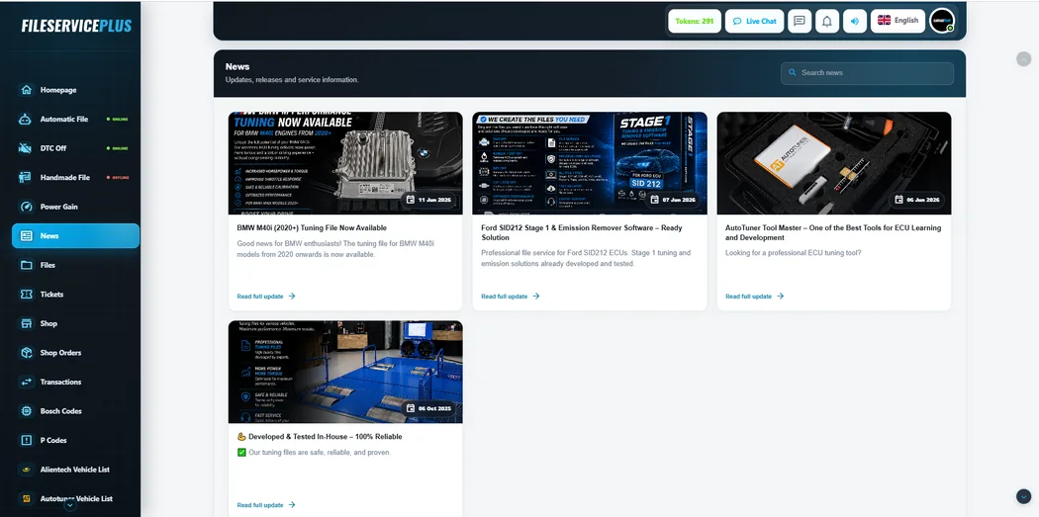Click the grey circular scroll button at right
This screenshot has height=517, width=1039.
click(x=1024, y=59)
